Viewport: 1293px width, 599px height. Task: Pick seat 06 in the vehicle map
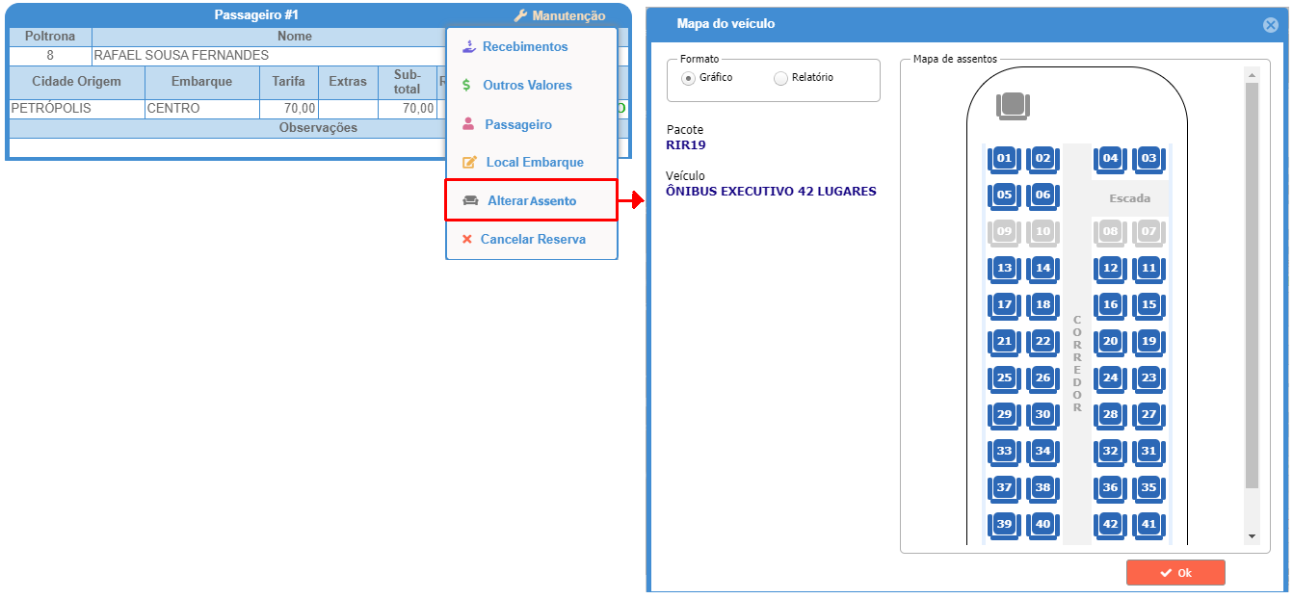[1042, 195]
